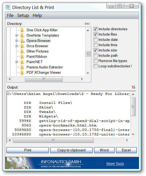The image size is (146, 176).
Task: Click the output path line starting C:\Users
Action: click(68, 94)
